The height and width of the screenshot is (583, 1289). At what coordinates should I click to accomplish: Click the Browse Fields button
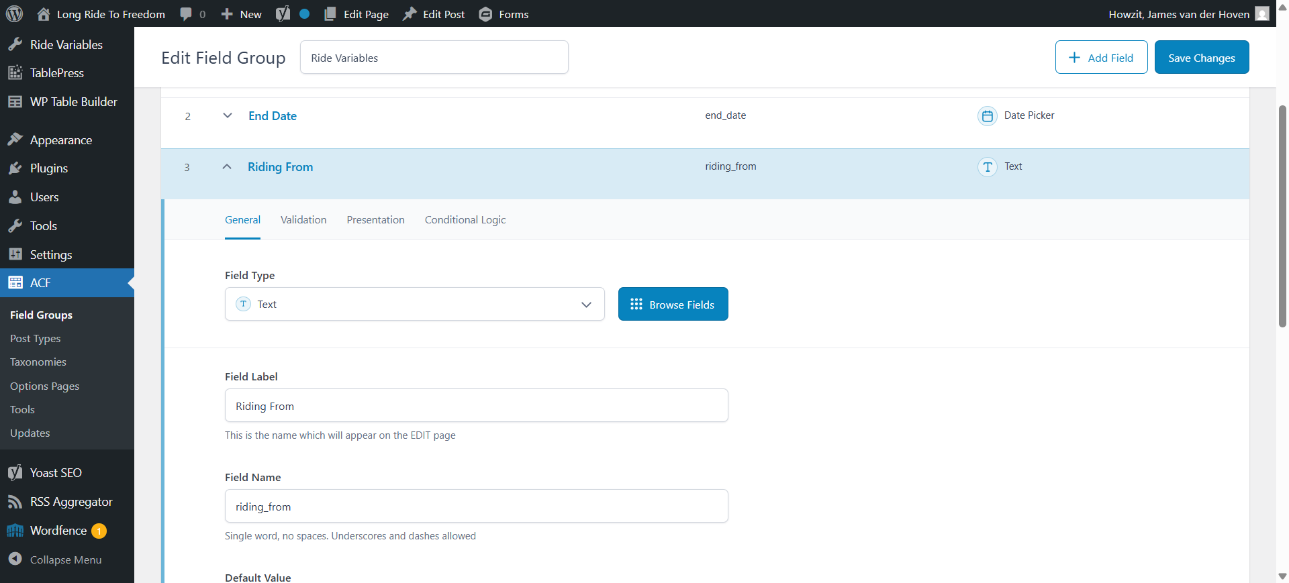[673, 304]
